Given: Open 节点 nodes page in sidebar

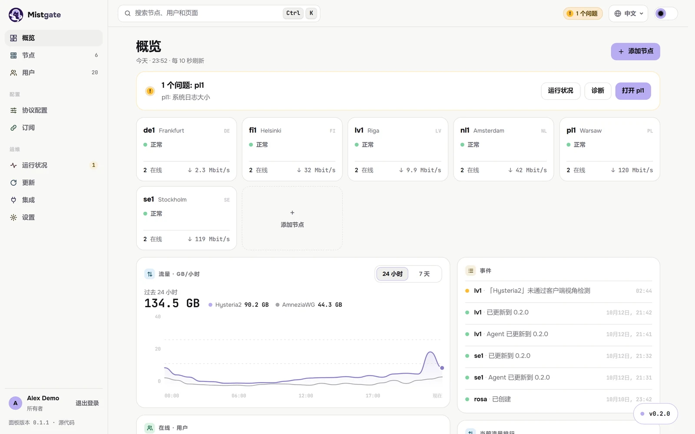Looking at the screenshot, I should [53, 56].
